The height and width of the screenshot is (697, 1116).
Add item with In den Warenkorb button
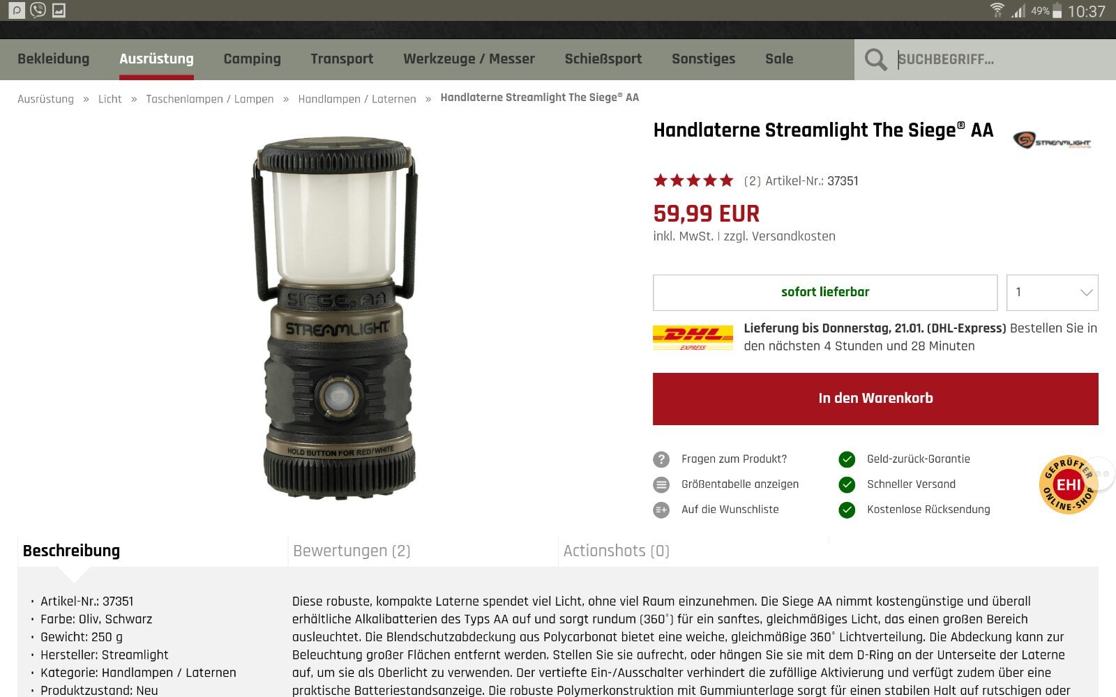(875, 399)
